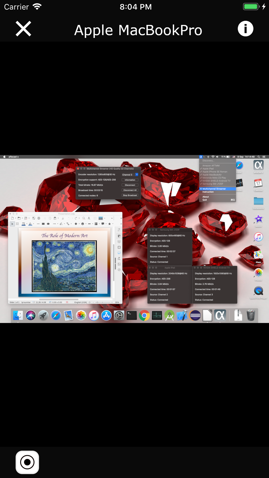Open the Documents folder on the desktop
The height and width of the screenshot is (478, 269).
point(259,202)
